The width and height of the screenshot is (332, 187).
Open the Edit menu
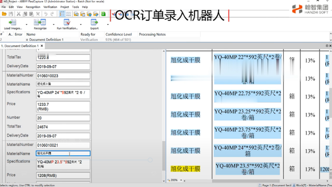point(11,7)
